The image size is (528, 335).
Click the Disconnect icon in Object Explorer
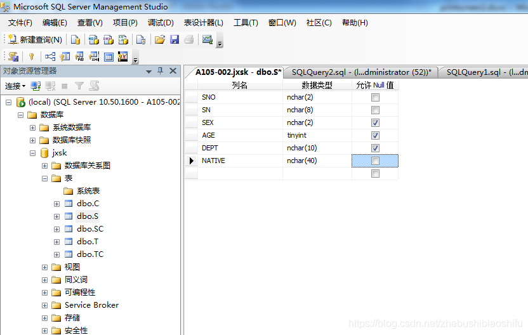51,86
